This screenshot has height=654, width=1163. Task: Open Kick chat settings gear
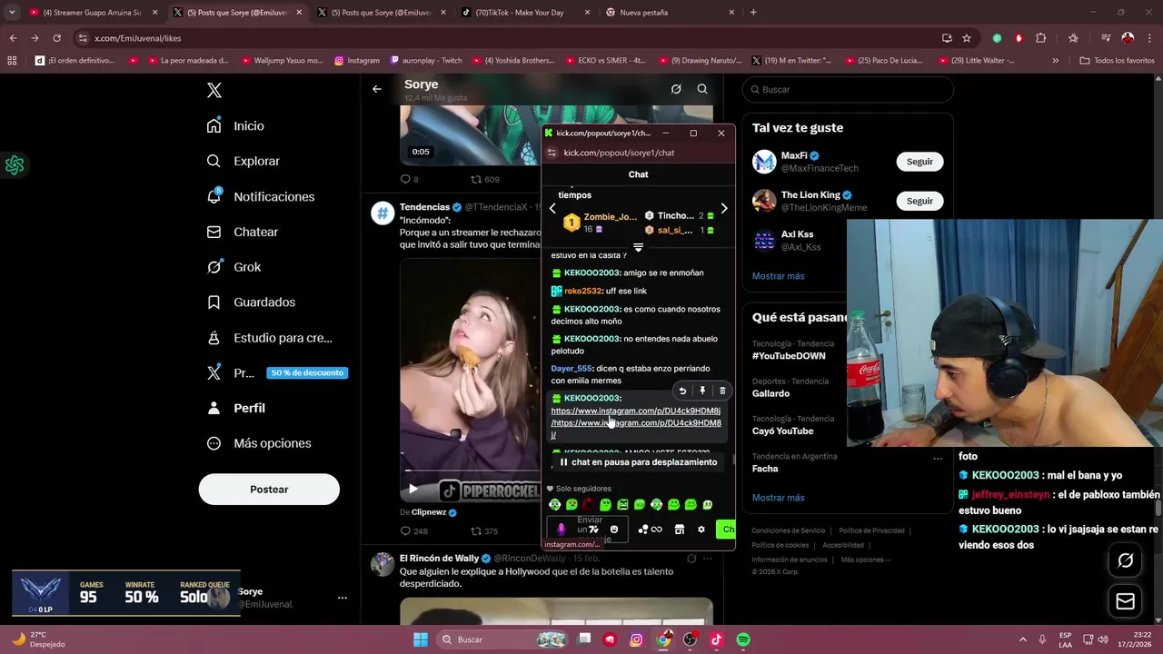701,530
